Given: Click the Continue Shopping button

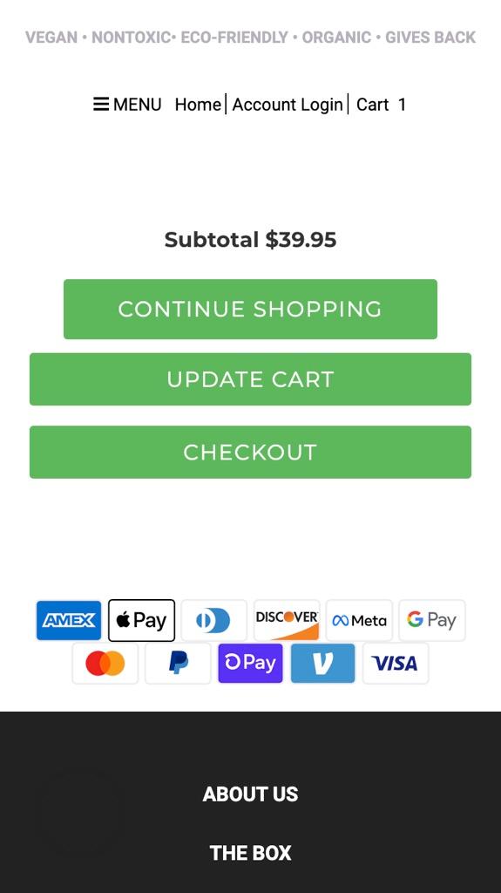Looking at the screenshot, I should pos(251,310).
